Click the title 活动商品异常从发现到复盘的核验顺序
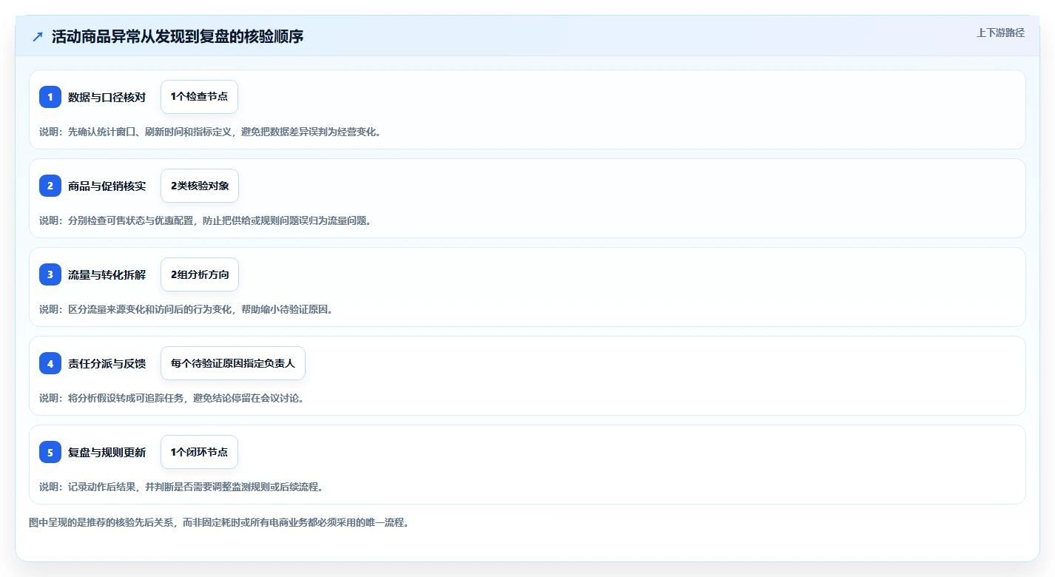This screenshot has width=1055, height=577. click(x=178, y=37)
